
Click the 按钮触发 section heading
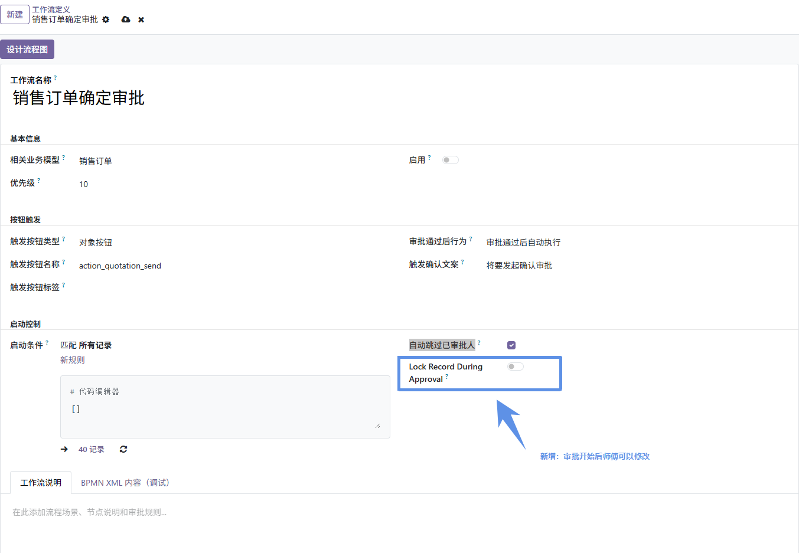(x=25, y=220)
